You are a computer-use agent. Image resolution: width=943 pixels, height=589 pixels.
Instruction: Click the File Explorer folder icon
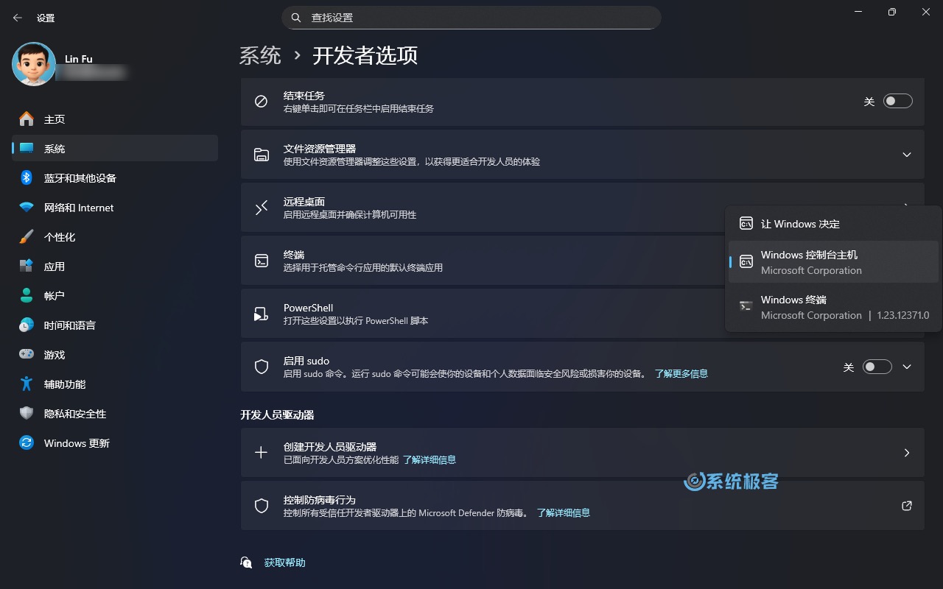tap(261, 155)
